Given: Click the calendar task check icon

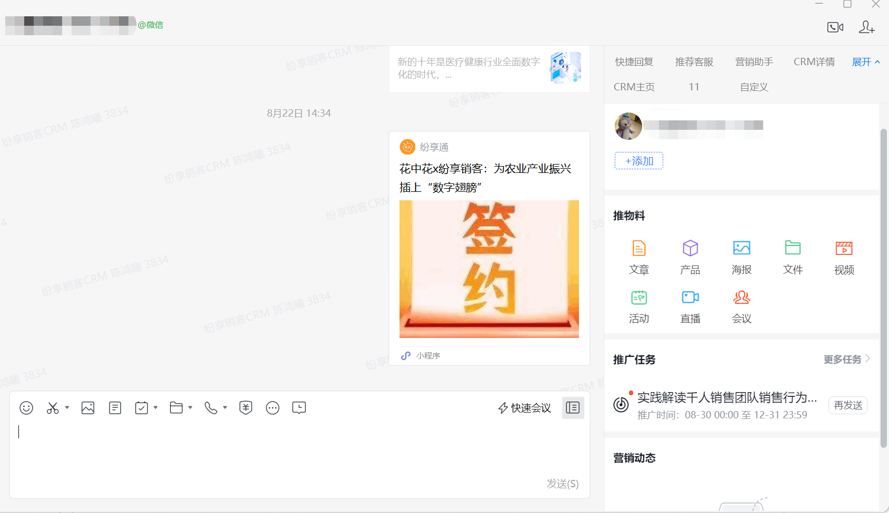Looking at the screenshot, I should click(142, 408).
